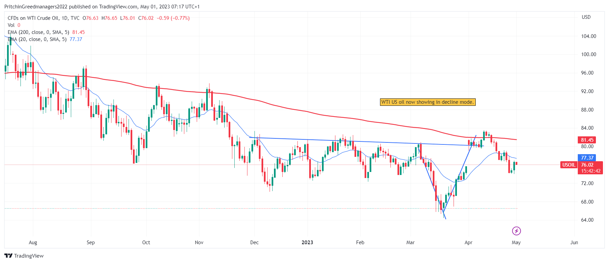The width and height of the screenshot is (609, 263).
Task: Click the EMA 200 indicator legend
Action: pos(46,32)
